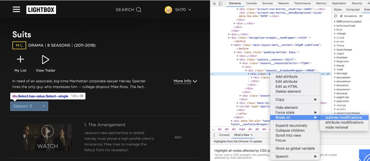
Task: Choose Delete element in context menu
Action: [288, 92]
